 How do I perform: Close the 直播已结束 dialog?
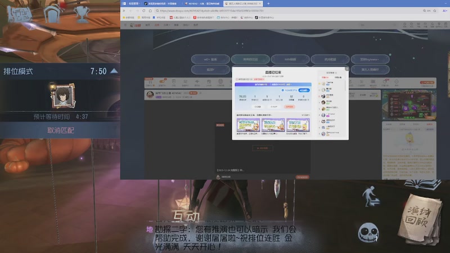[x=346, y=69]
